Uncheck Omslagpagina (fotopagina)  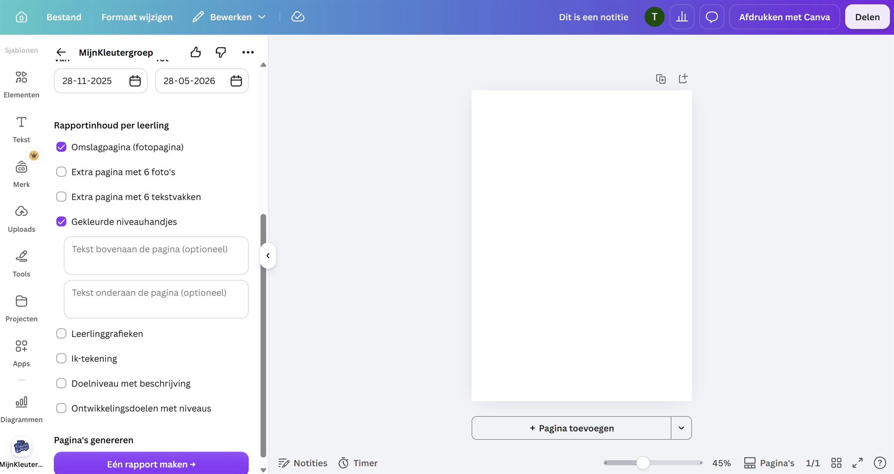[x=61, y=147]
